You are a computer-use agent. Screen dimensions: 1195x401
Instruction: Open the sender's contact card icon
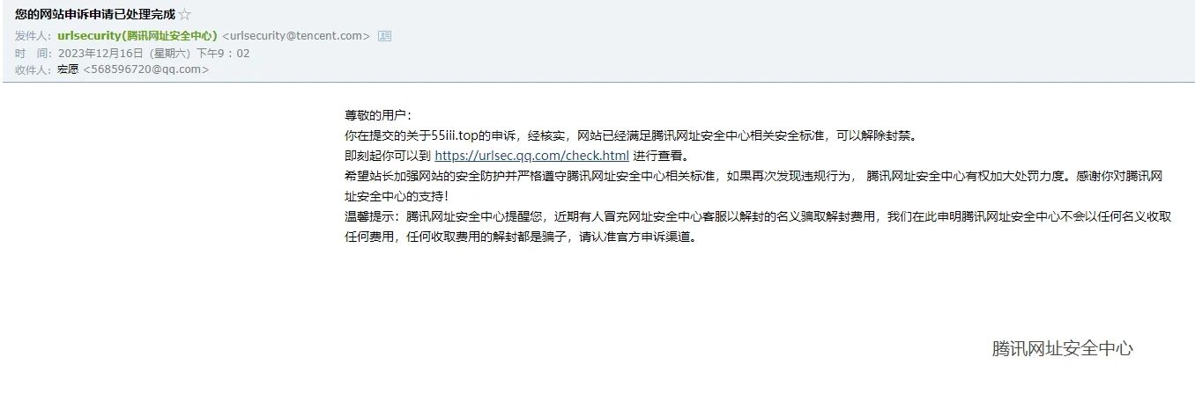(384, 36)
